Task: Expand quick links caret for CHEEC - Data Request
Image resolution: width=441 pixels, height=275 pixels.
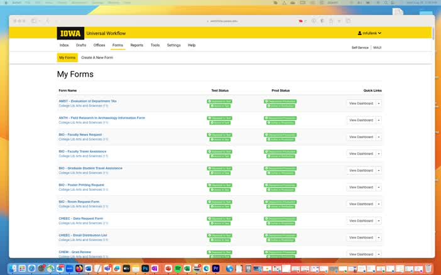Action: coord(379,221)
